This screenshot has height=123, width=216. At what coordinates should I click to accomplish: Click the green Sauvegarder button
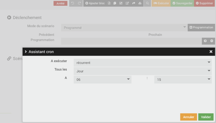pyautogui.click(x=183, y=3)
